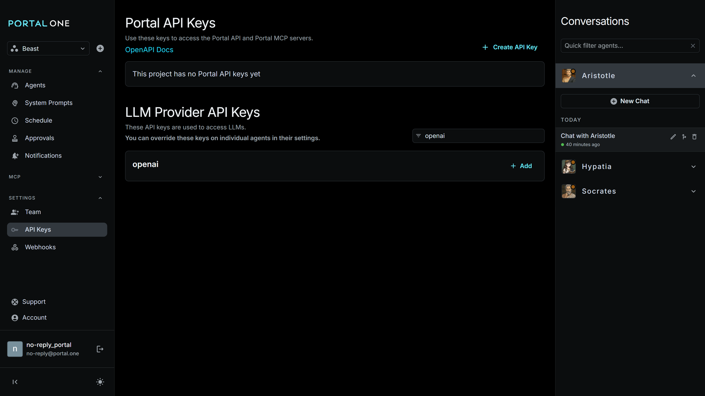This screenshot has height=396, width=705.
Task: Fork the Chat with Aristotle conversation
Action: pos(684,137)
